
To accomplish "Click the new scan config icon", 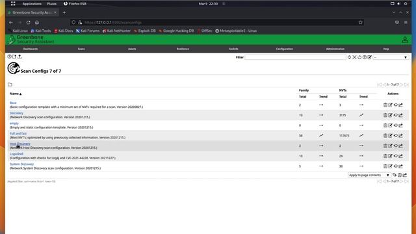I will tap(14, 57).
